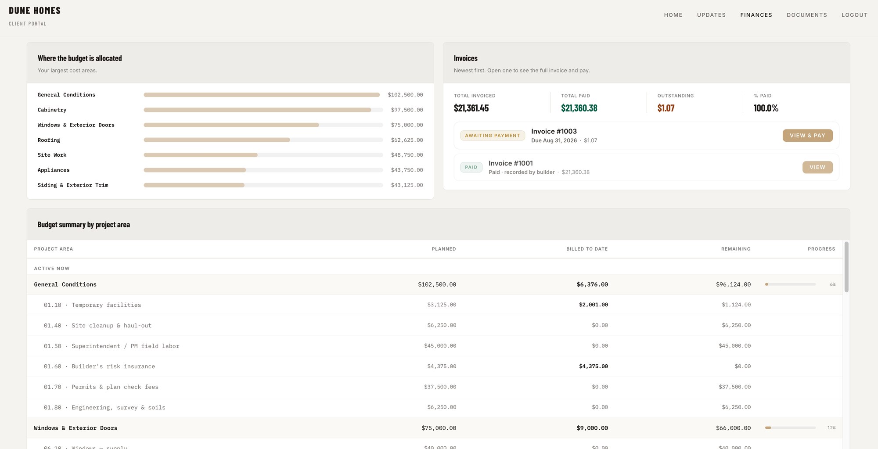
Task: Click the Dune Homes logo
Action: pyautogui.click(x=35, y=11)
